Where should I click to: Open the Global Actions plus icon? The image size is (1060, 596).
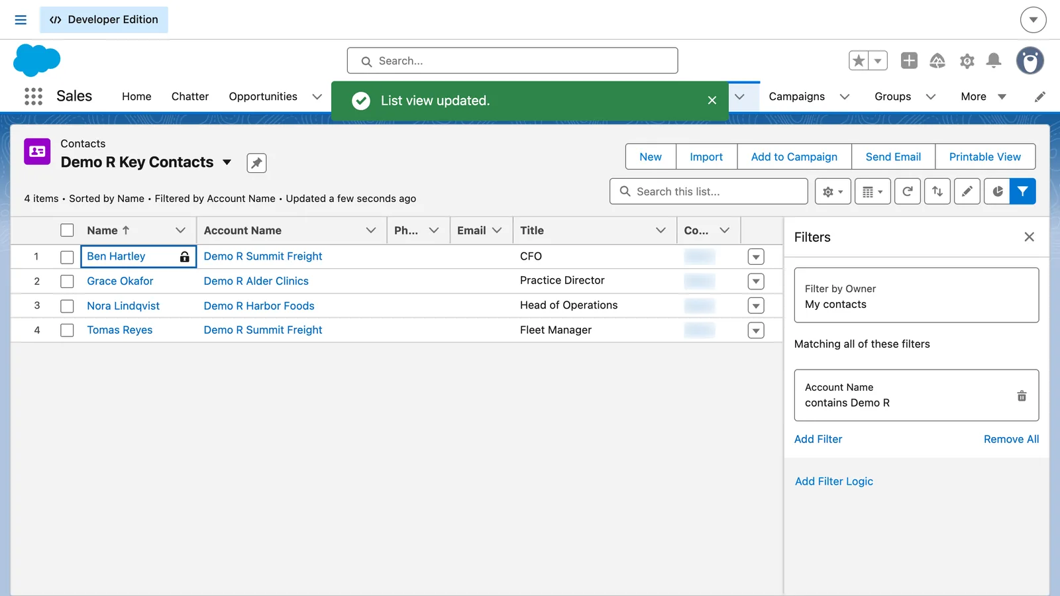909,61
